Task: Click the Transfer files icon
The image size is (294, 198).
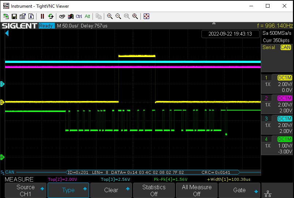Action: click(98, 16)
